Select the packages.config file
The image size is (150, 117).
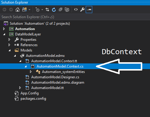pos(33,99)
